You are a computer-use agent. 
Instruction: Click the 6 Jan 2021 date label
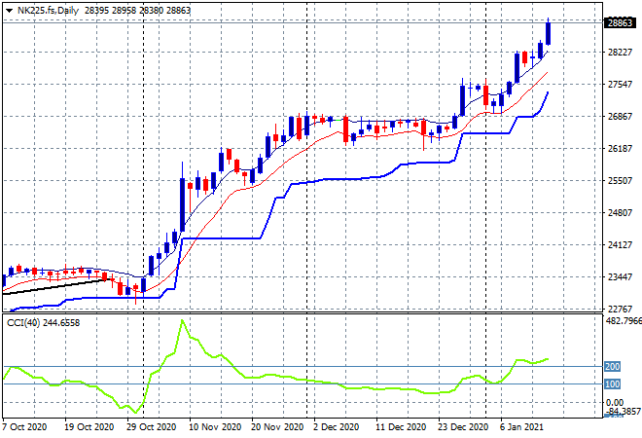(521, 427)
